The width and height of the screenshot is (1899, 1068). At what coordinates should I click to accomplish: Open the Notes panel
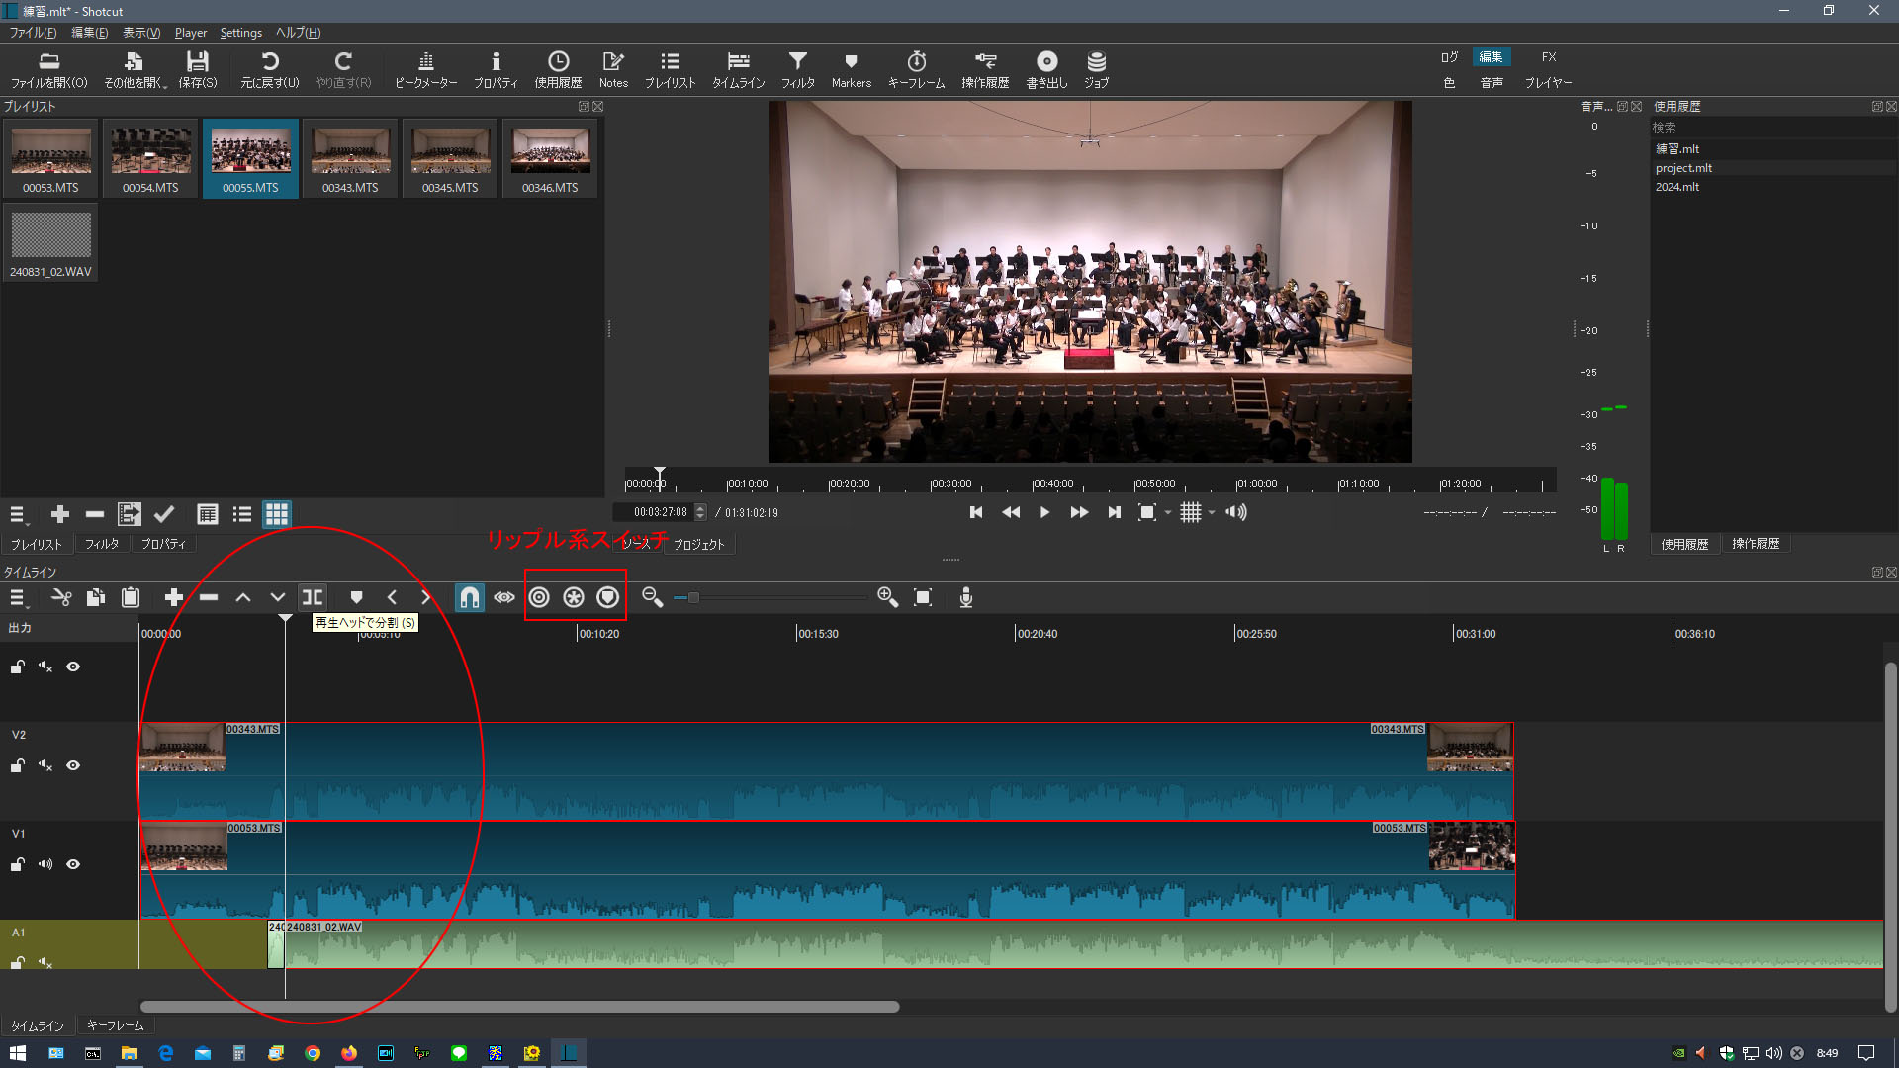click(613, 70)
